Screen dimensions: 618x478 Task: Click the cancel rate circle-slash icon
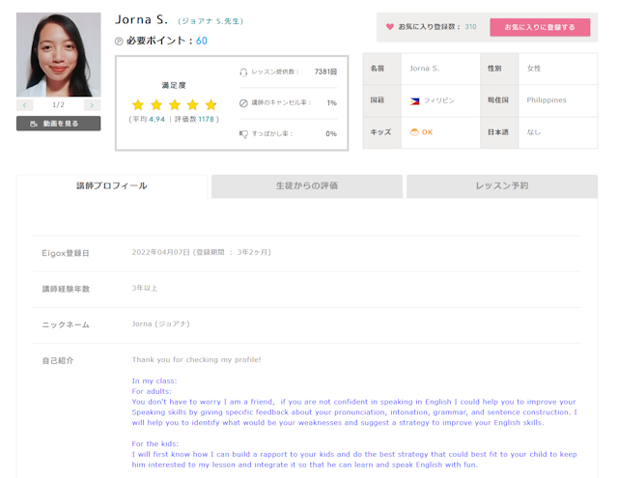(x=243, y=103)
